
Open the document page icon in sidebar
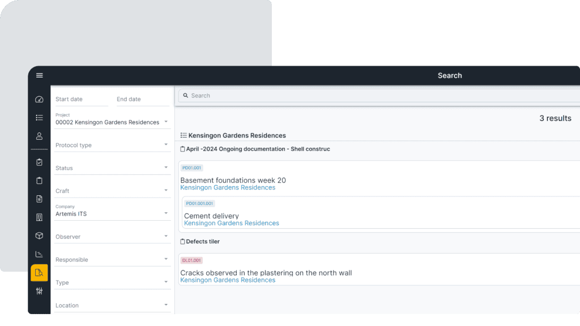coord(39,199)
